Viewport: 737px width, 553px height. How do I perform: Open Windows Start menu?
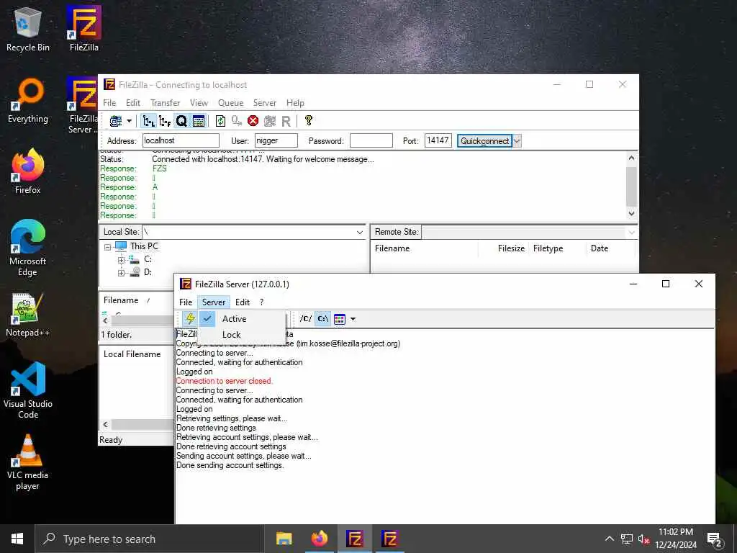click(17, 539)
